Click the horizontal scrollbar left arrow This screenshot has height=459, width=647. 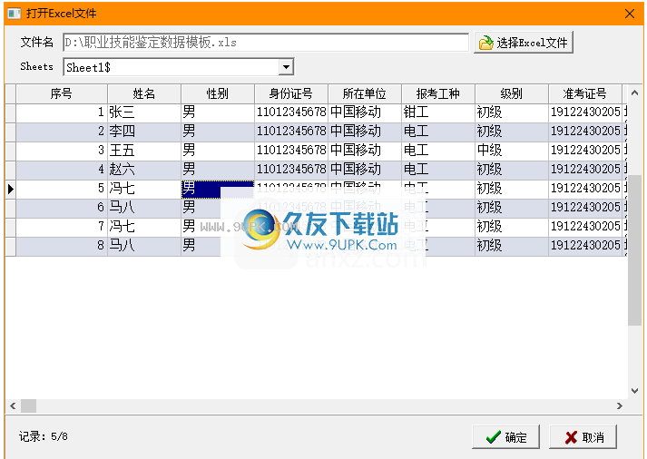(13, 405)
